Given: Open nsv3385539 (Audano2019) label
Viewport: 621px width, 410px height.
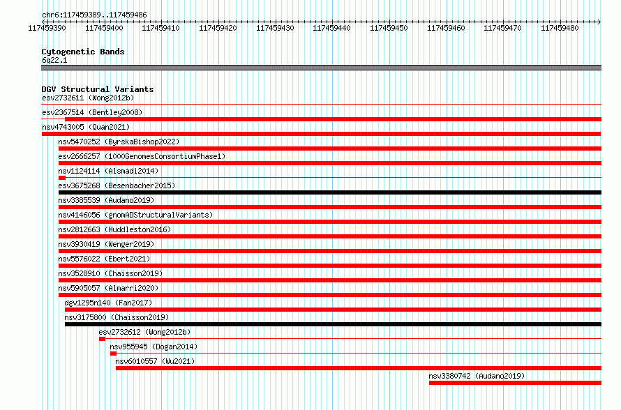Looking at the screenshot, I should (x=106, y=200).
